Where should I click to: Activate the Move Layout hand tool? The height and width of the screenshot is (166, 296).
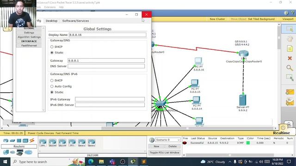coord(290,39)
